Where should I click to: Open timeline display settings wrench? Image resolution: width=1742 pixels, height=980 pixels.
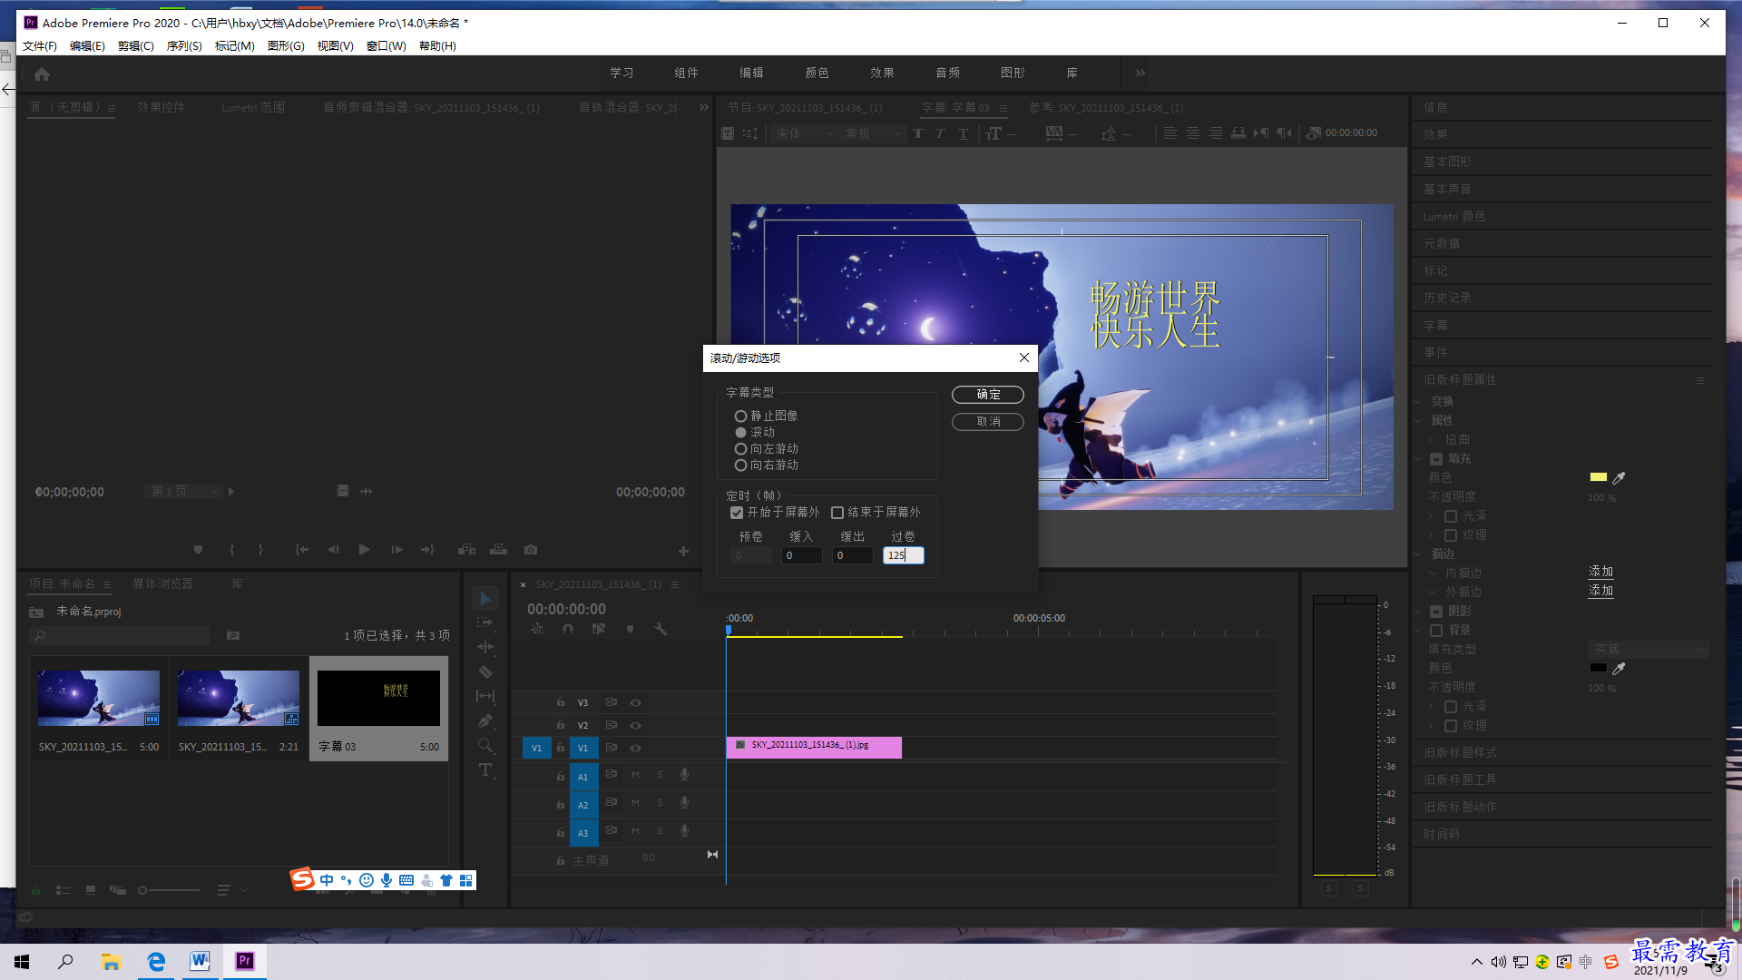click(661, 629)
